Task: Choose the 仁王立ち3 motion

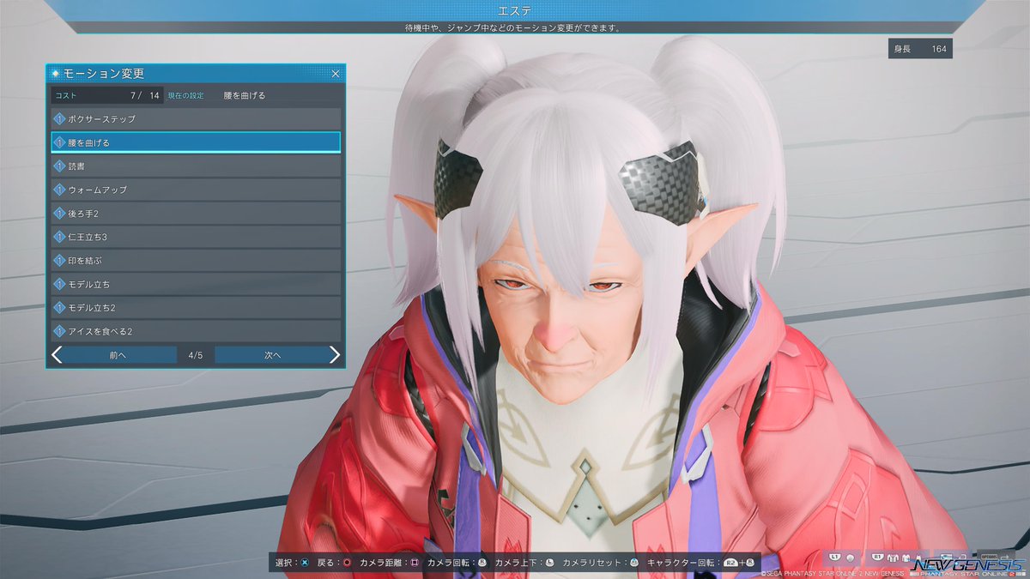Action: point(196,236)
